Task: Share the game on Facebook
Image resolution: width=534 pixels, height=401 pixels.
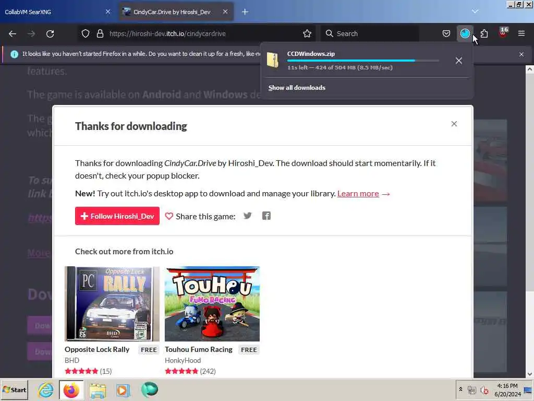Action: [266, 216]
